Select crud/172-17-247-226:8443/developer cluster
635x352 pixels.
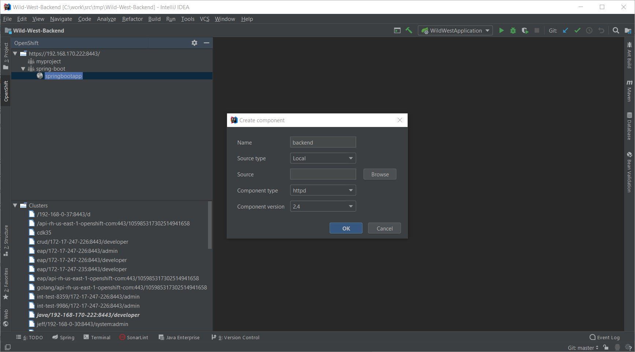(82, 242)
